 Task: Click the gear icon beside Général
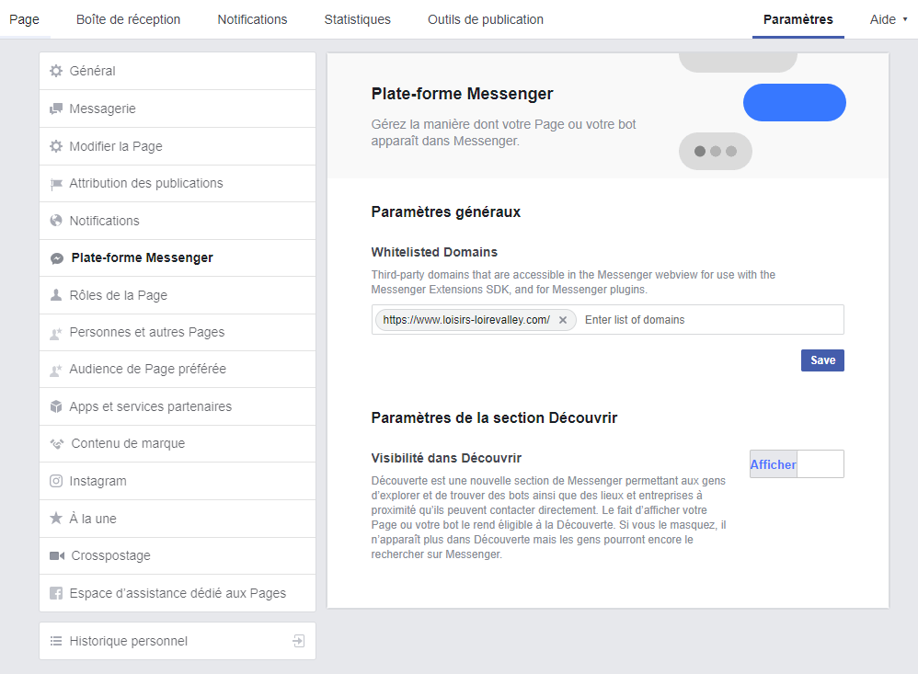tap(56, 71)
